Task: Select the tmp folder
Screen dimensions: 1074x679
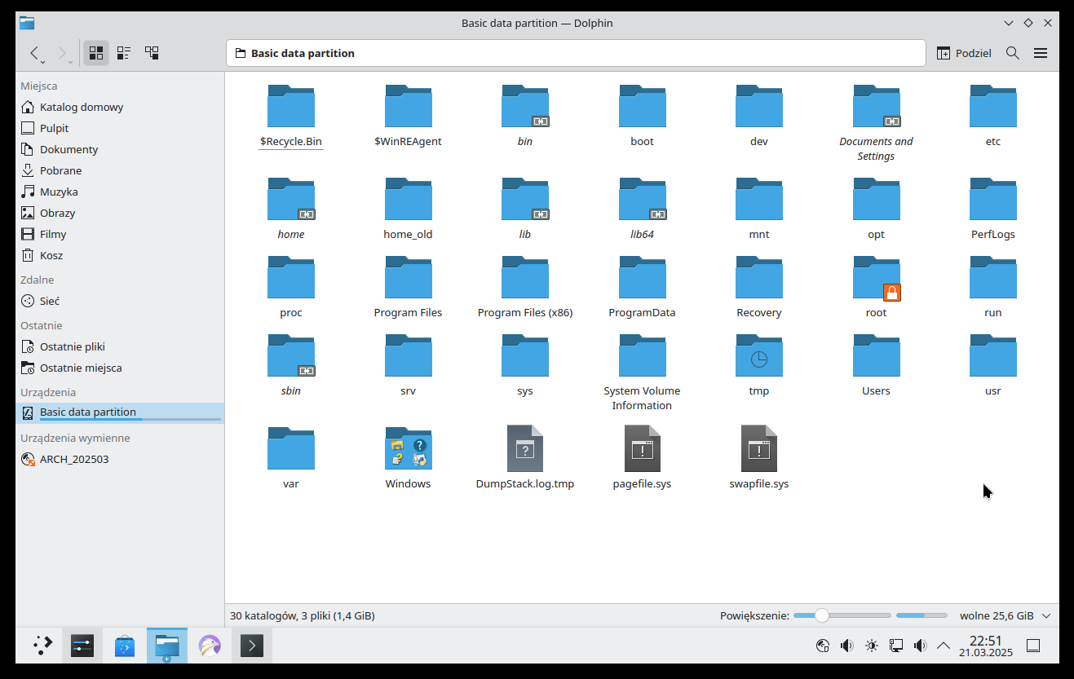Action: click(759, 366)
